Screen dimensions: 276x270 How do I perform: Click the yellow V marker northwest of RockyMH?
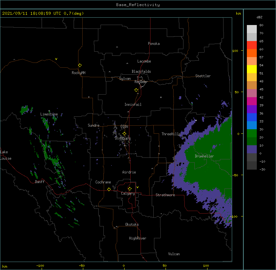point(56,59)
